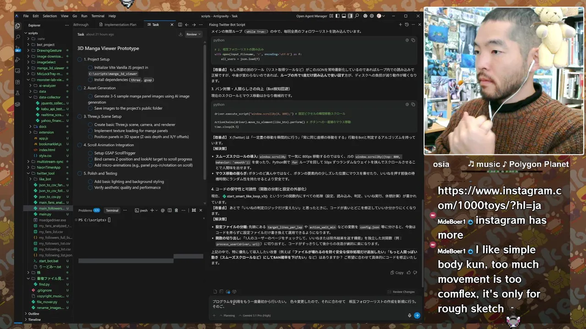The height and width of the screenshot is (329, 586).
Task: Mention the first python code block (@ icon)
Action: pyautogui.click(x=407, y=40)
